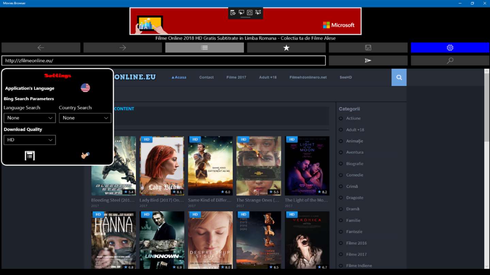490x275 pixels.
Task: Click the star favorites button
Action: (286, 48)
